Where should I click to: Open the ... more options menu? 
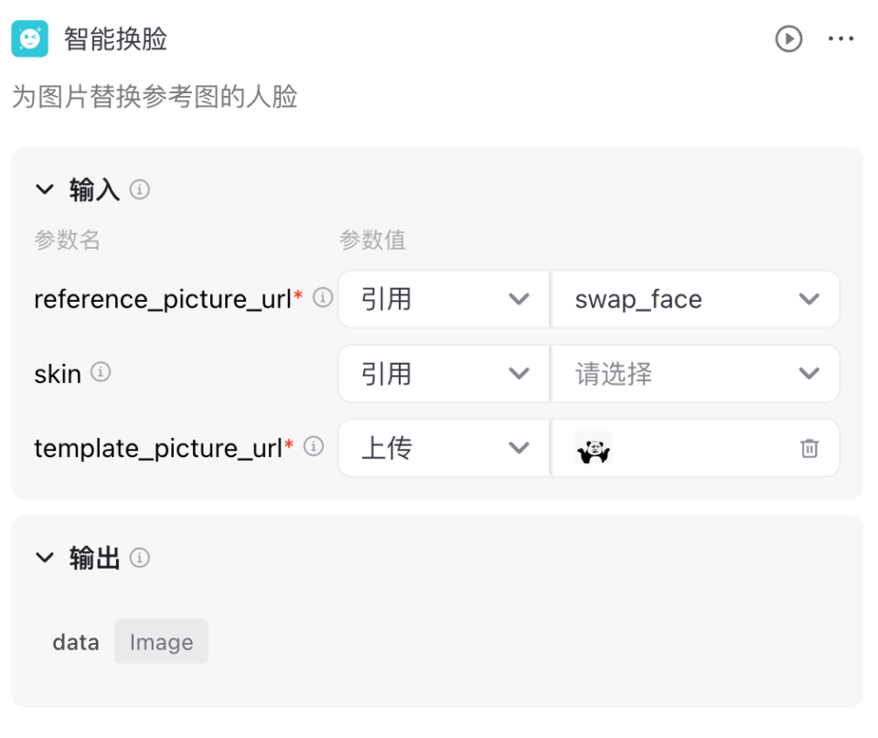pos(841,38)
